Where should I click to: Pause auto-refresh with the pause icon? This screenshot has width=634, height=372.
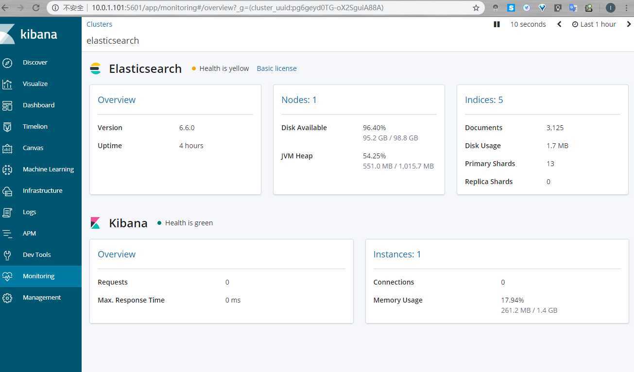[497, 24]
